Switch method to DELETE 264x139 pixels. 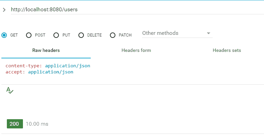pos(81,35)
